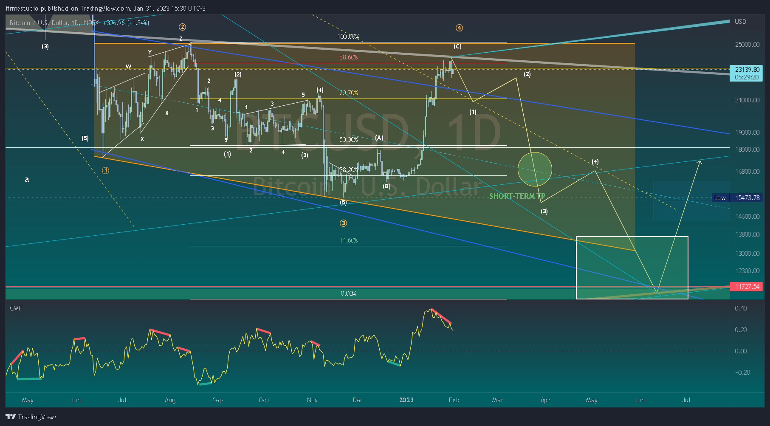Viewport: 770px width, 426px height.
Task: Click the 19000.00 price axis value
Action: pyautogui.click(x=747, y=133)
